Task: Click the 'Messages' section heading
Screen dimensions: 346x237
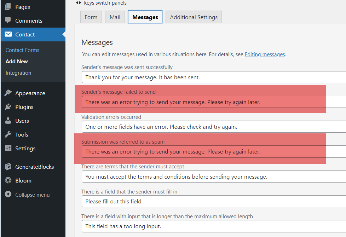Action: click(97, 42)
